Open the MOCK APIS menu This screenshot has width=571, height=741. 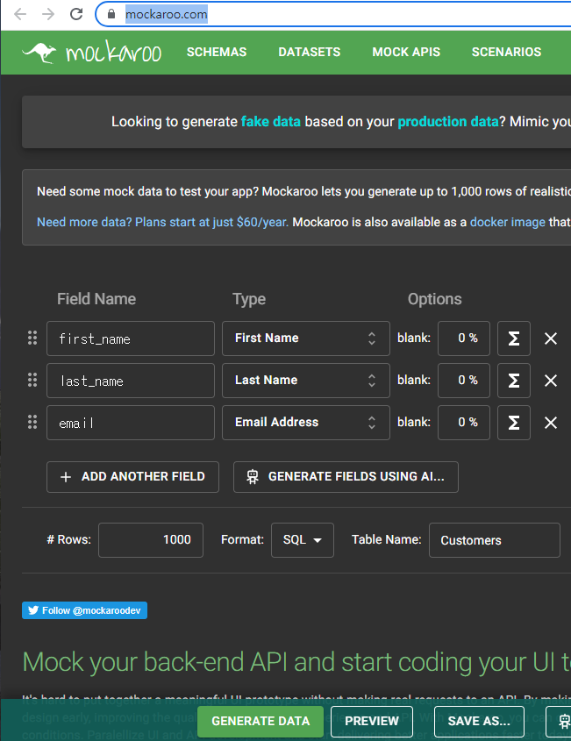point(406,52)
